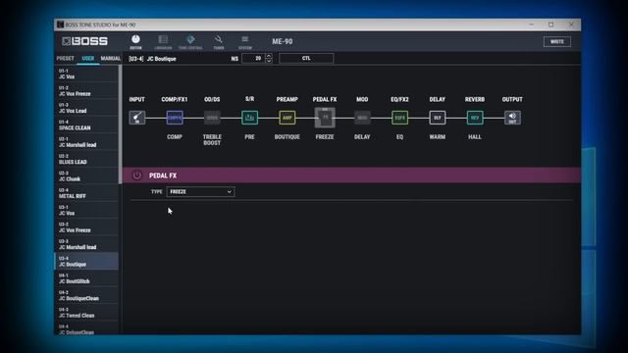This screenshot has width=628, height=353.
Task: Switch to the USER tab
Action: coord(88,59)
